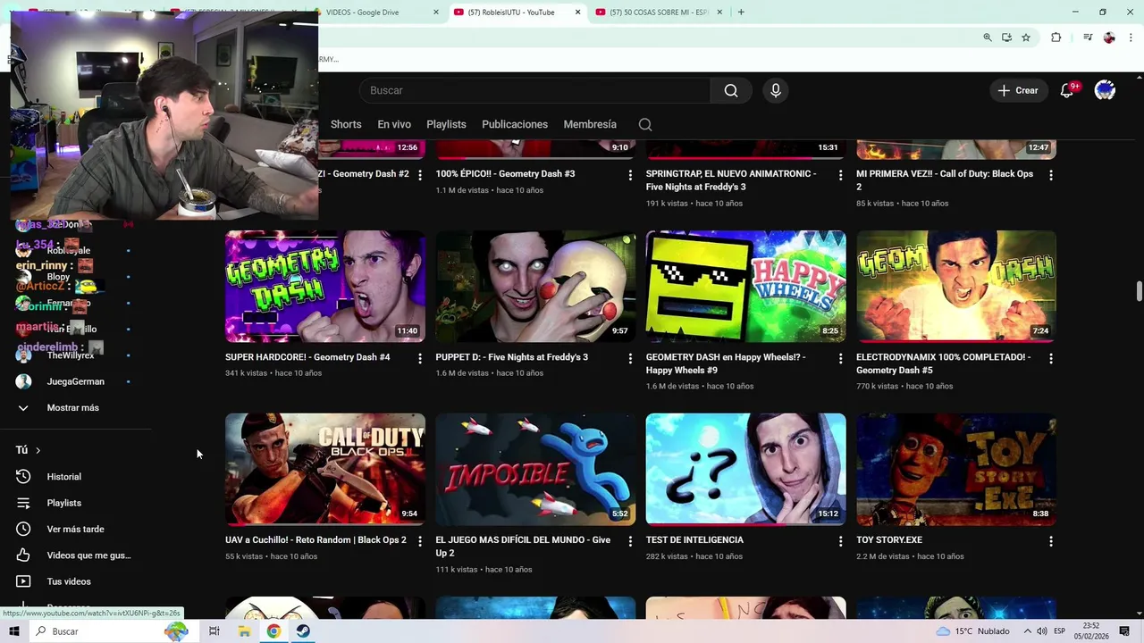This screenshot has height=643, width=1144.
Task: Open Ver más tarde in sidebar
Action: (76, 529)
